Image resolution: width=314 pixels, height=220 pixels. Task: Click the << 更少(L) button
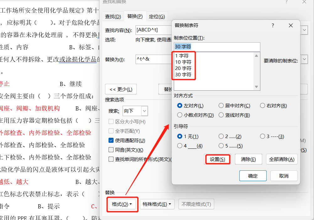click(121, 89)
